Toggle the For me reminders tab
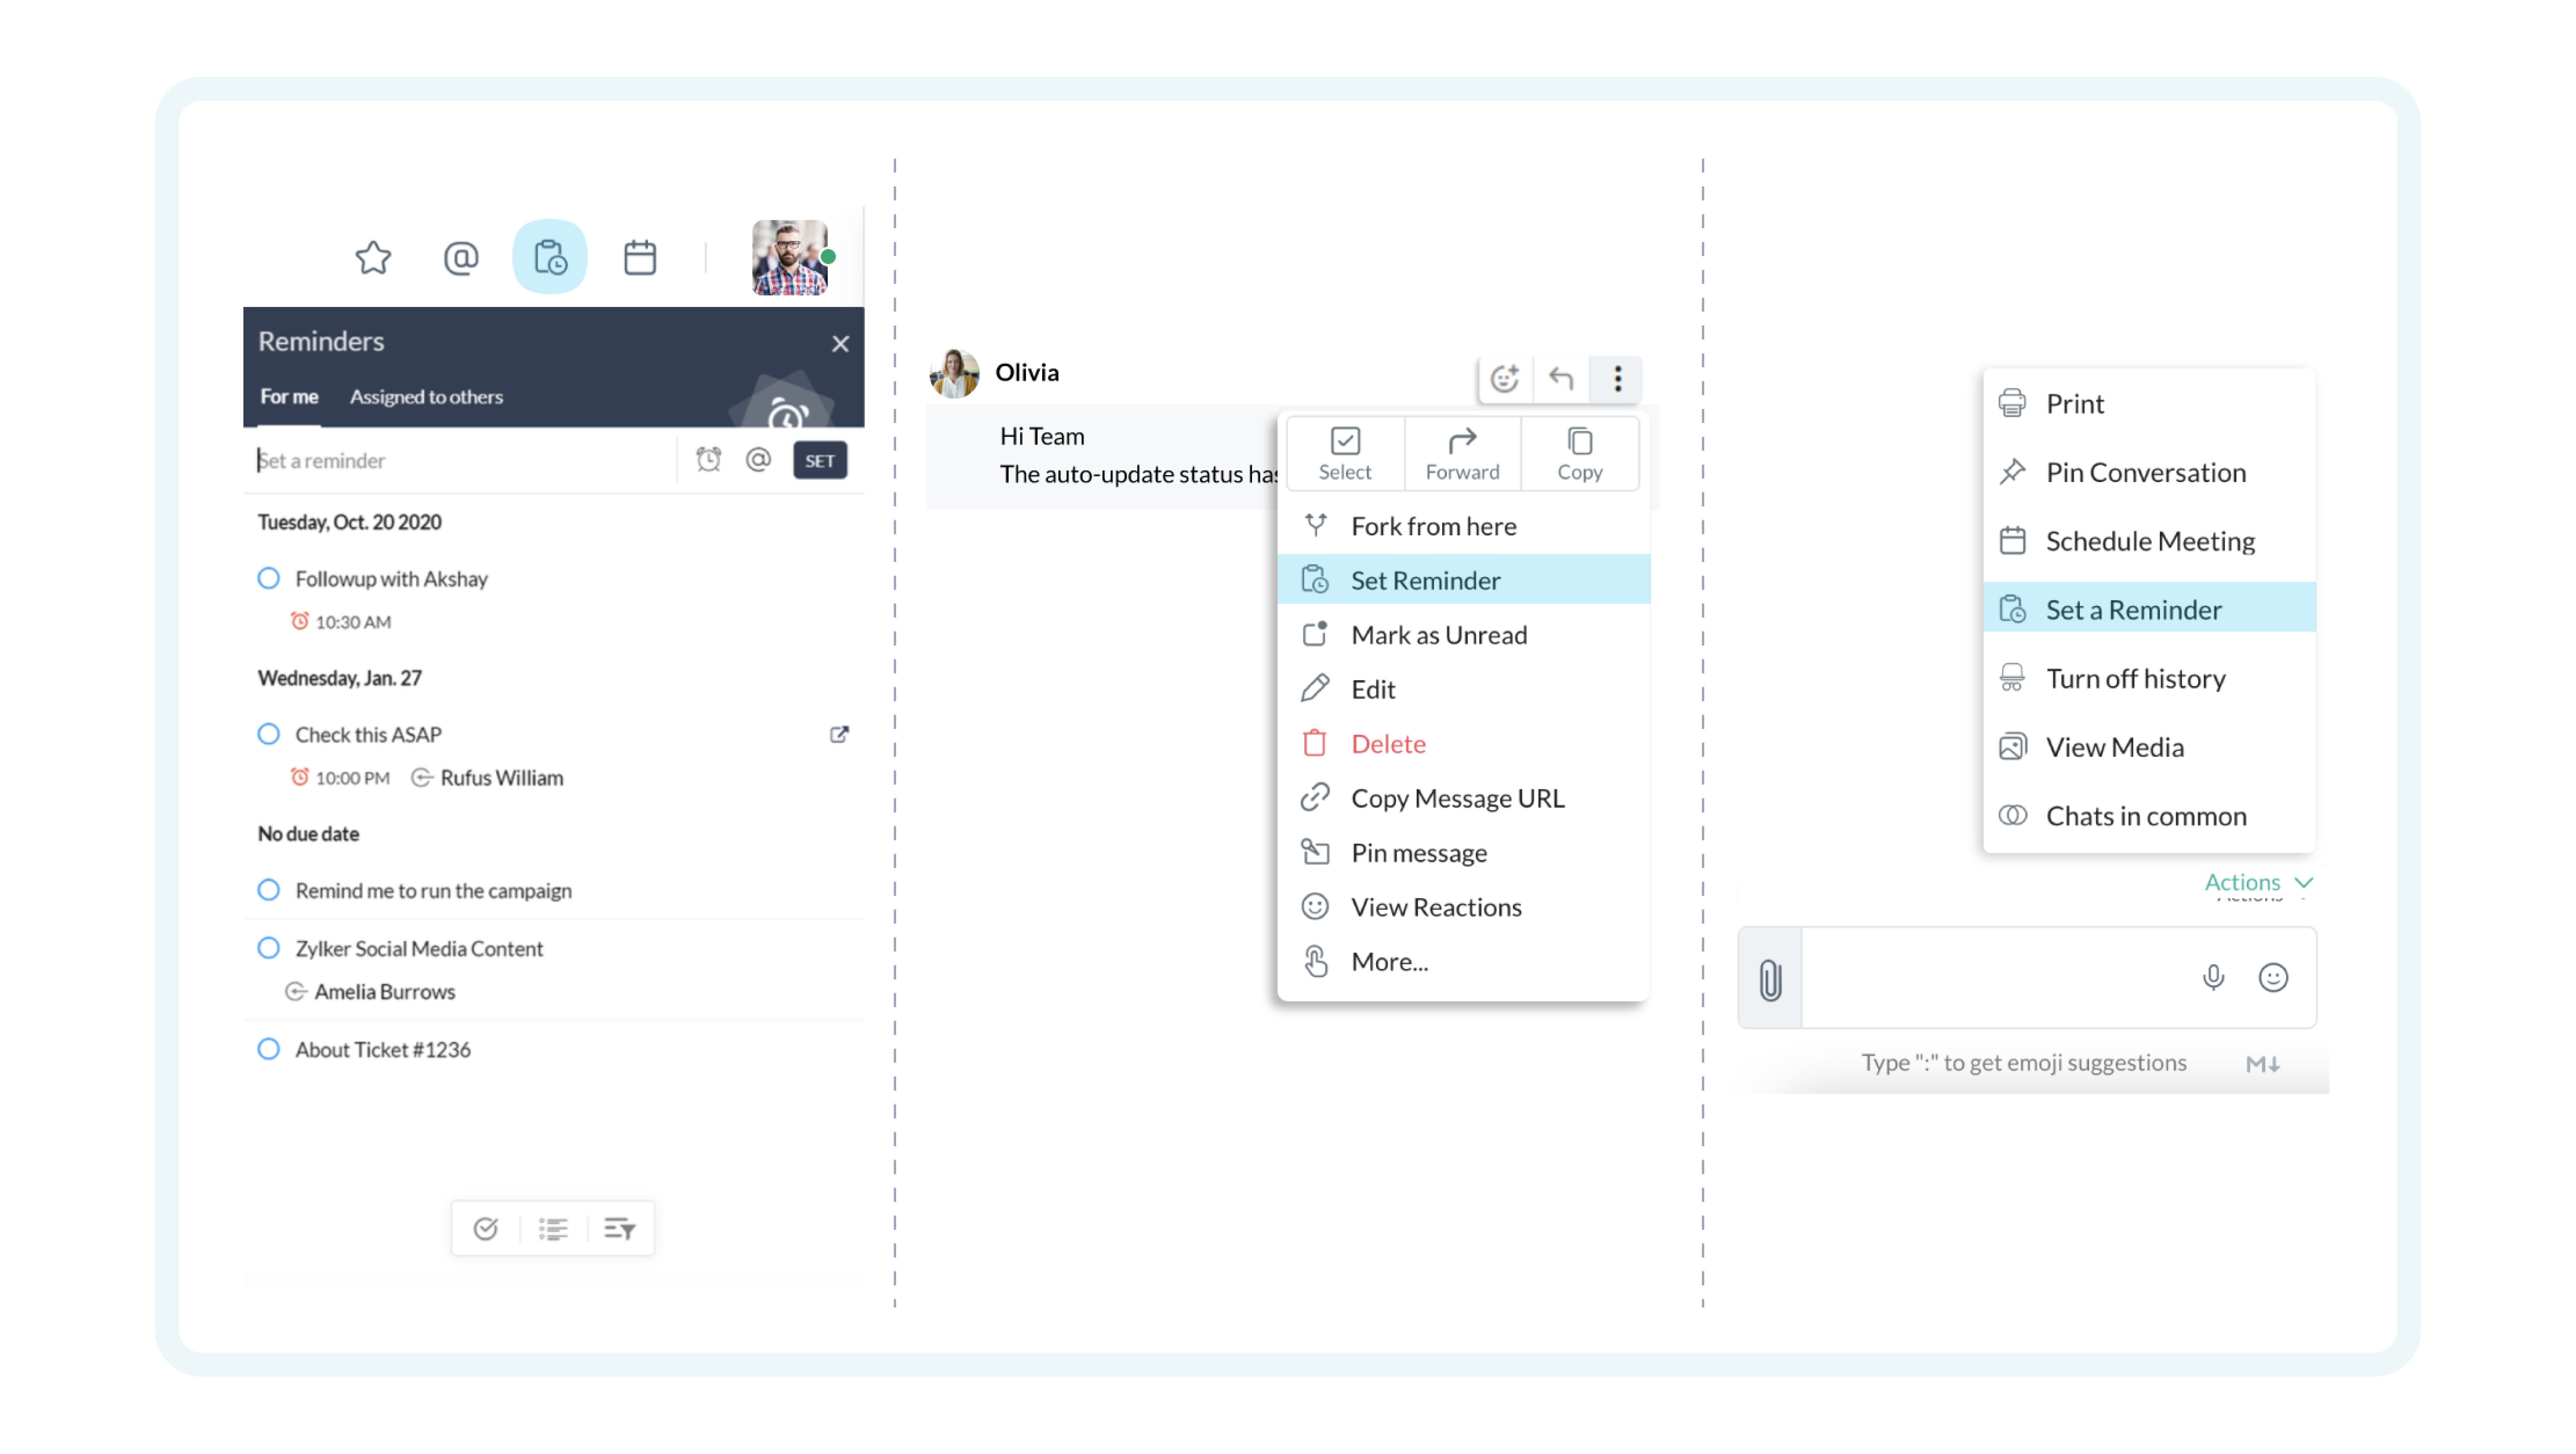 click(288, 394)
